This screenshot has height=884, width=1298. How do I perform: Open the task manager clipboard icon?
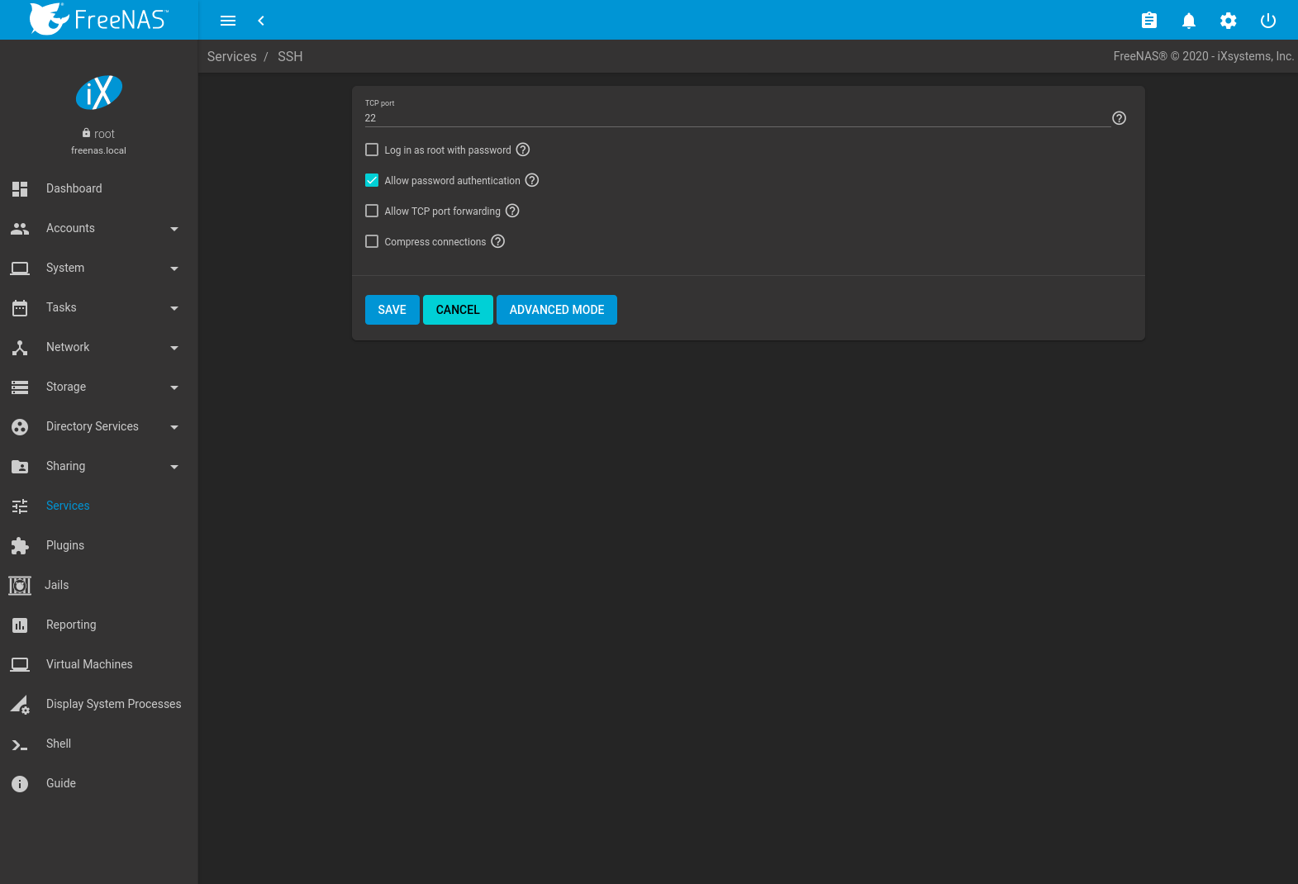tap(1148, 21)
